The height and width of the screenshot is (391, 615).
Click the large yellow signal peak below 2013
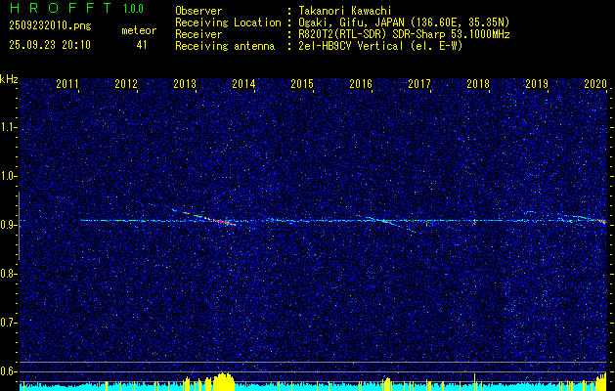point(223,381)
